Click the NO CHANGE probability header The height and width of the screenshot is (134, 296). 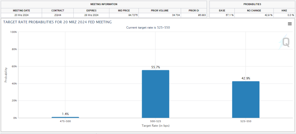click(x=254, y=11)
